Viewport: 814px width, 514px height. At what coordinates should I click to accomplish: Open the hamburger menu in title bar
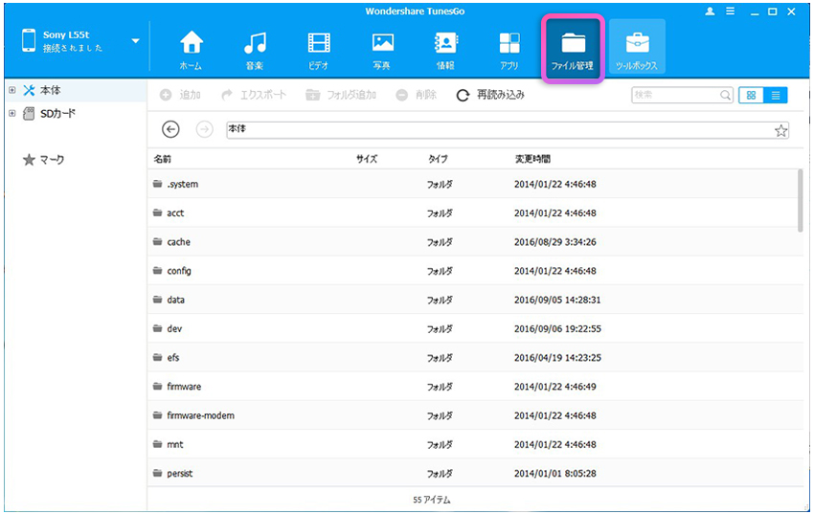coord(730,11)
